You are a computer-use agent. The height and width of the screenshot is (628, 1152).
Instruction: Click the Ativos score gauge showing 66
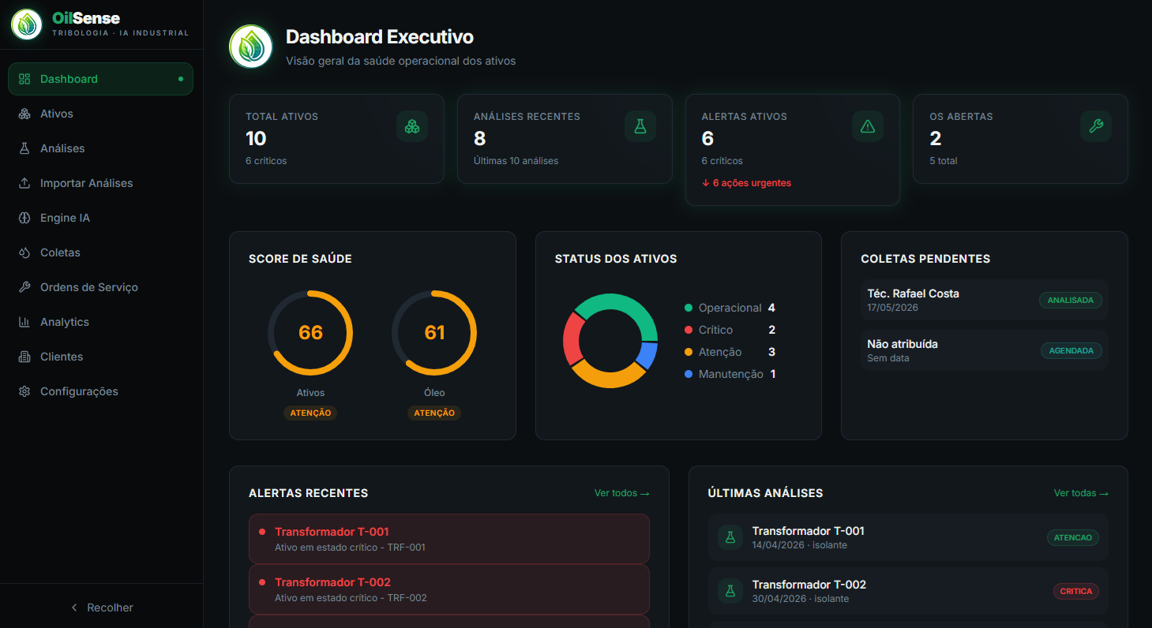point(310,333)
